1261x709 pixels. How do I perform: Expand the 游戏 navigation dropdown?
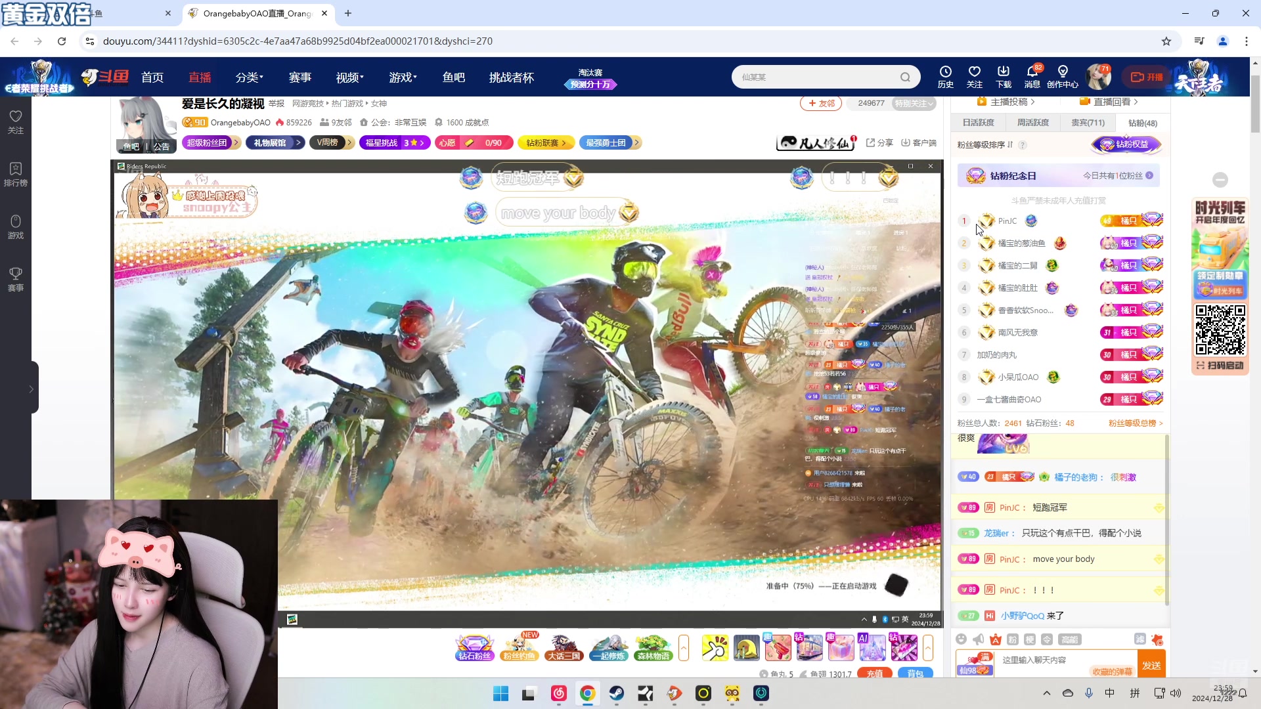tap(403, 77)
